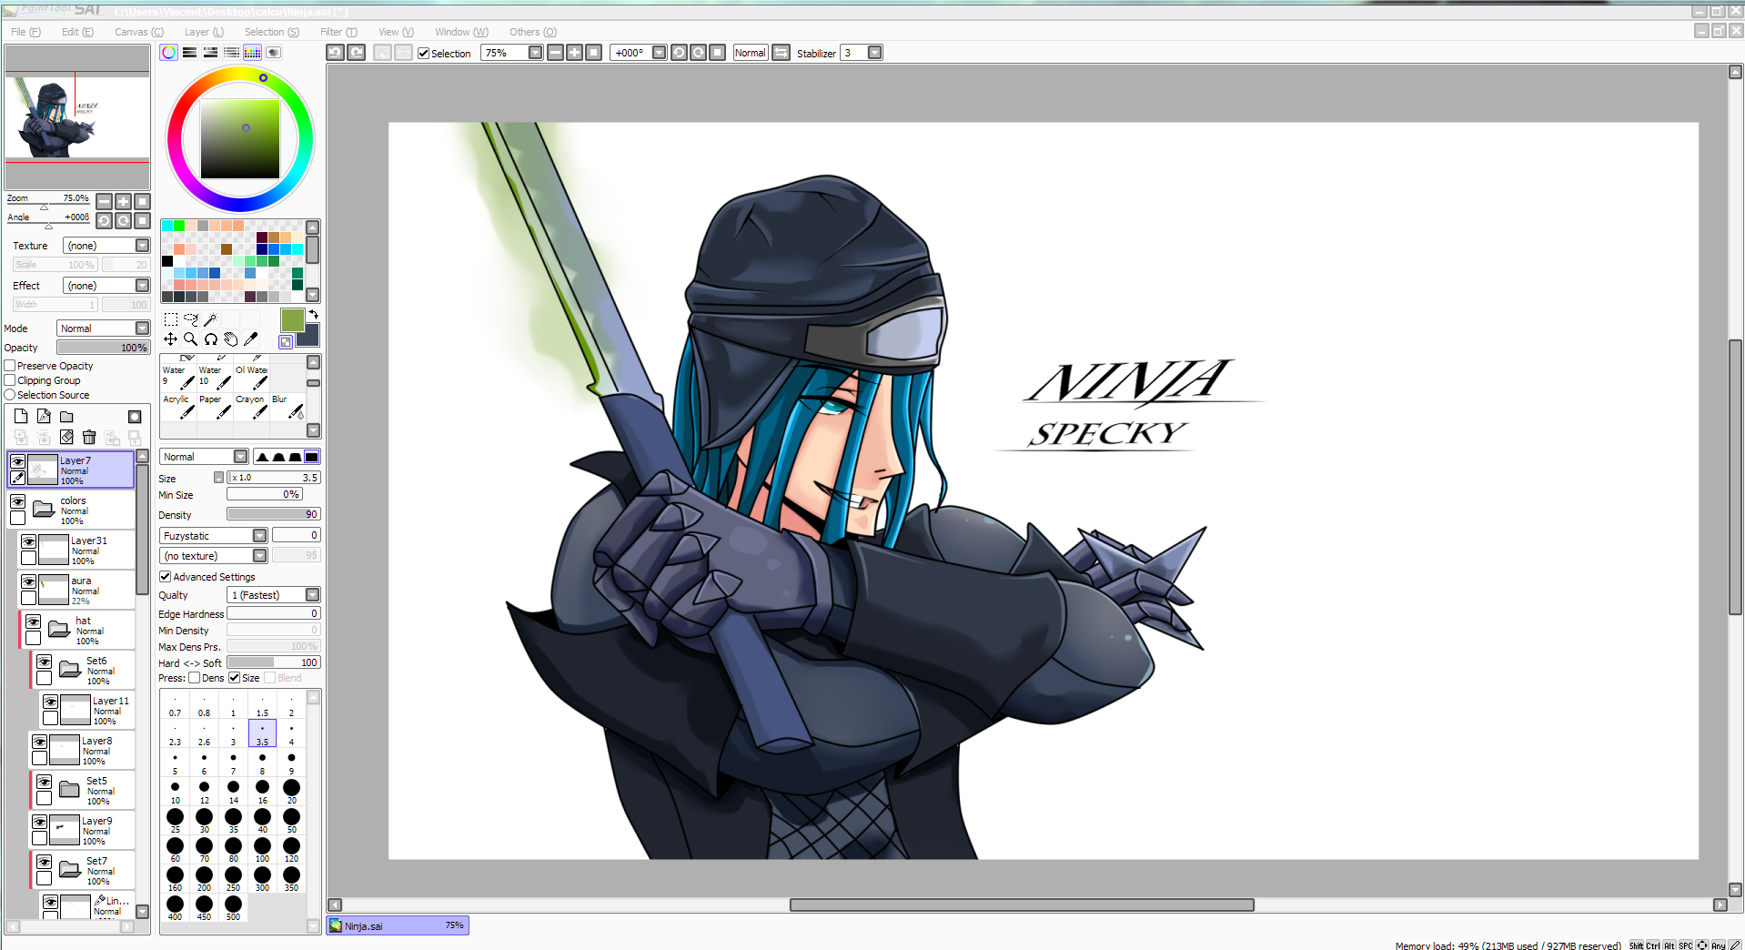Screen dimensions: 1745x950
Task: Open the Filter menu
Action: pos(338,32)
